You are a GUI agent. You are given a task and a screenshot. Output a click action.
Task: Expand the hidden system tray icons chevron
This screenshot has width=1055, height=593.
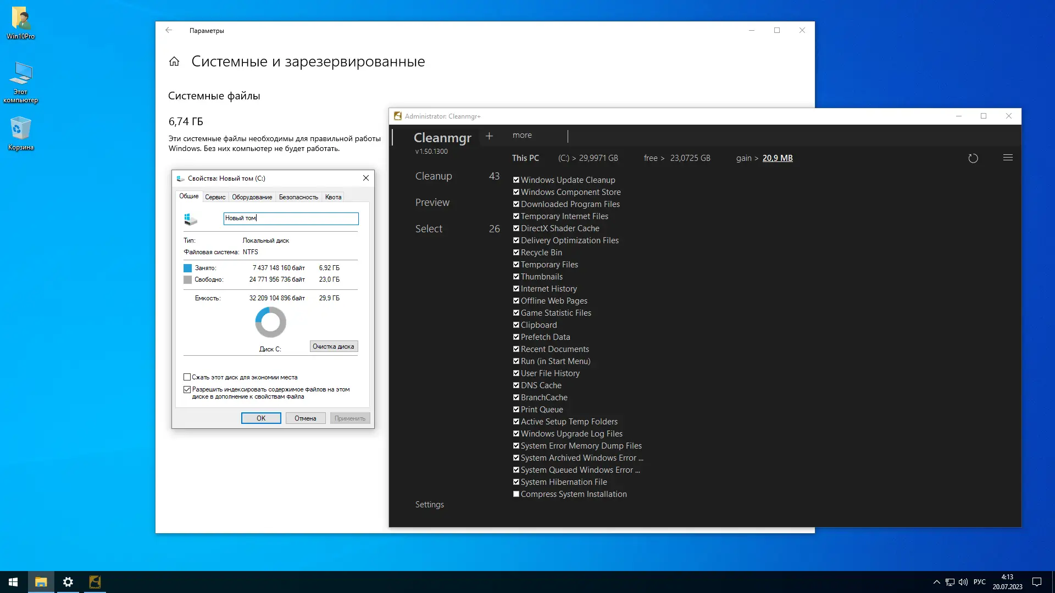click(936, 582)
